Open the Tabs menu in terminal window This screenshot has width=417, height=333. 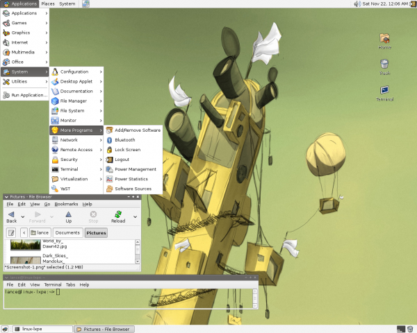[70, 284]
